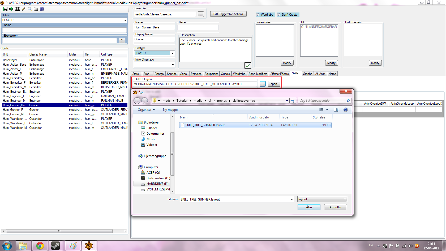Click the green plus Add unit icon
The image size is (446, 251).
point(11,9)
